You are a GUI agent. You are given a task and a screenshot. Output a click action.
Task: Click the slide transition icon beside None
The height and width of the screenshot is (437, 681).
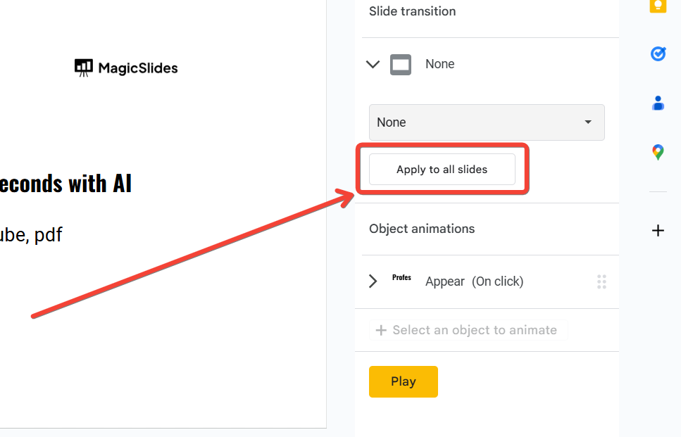coord(401,65)
